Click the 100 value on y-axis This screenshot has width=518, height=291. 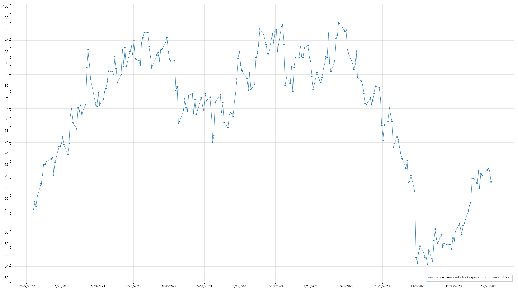point(6,6)
